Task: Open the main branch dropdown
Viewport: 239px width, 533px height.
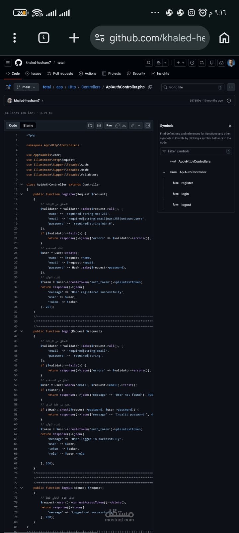Action: [26, 87]
